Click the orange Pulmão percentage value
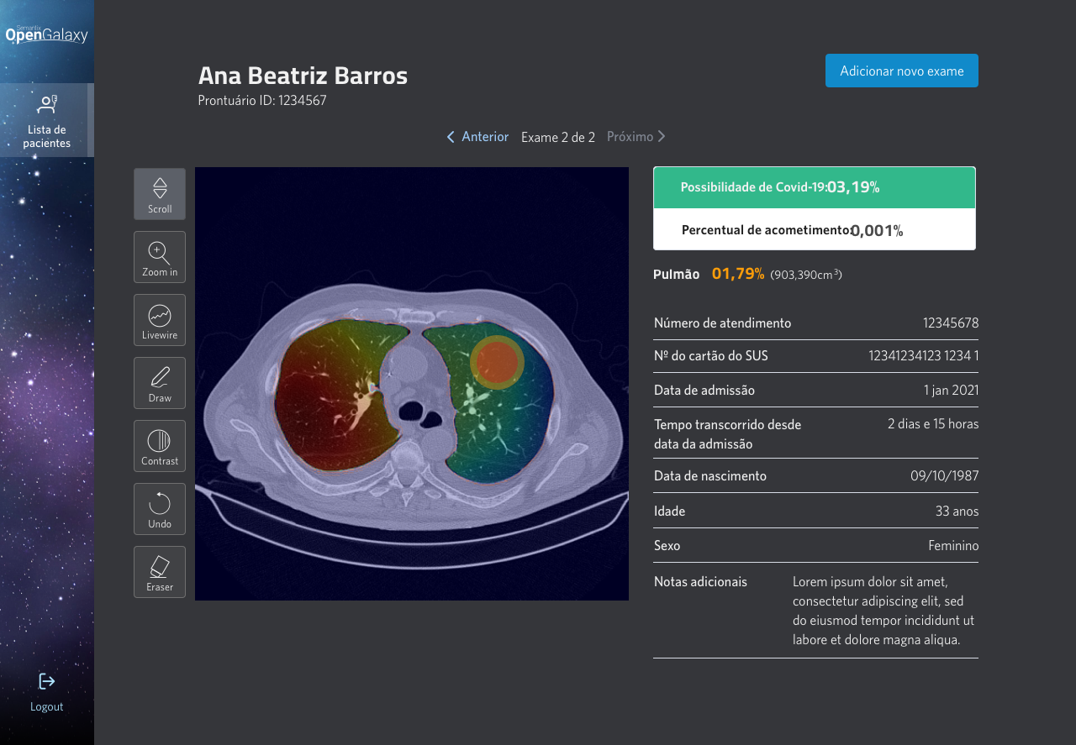The width and height of the screenshot is (1076, 745). (738, 274)
